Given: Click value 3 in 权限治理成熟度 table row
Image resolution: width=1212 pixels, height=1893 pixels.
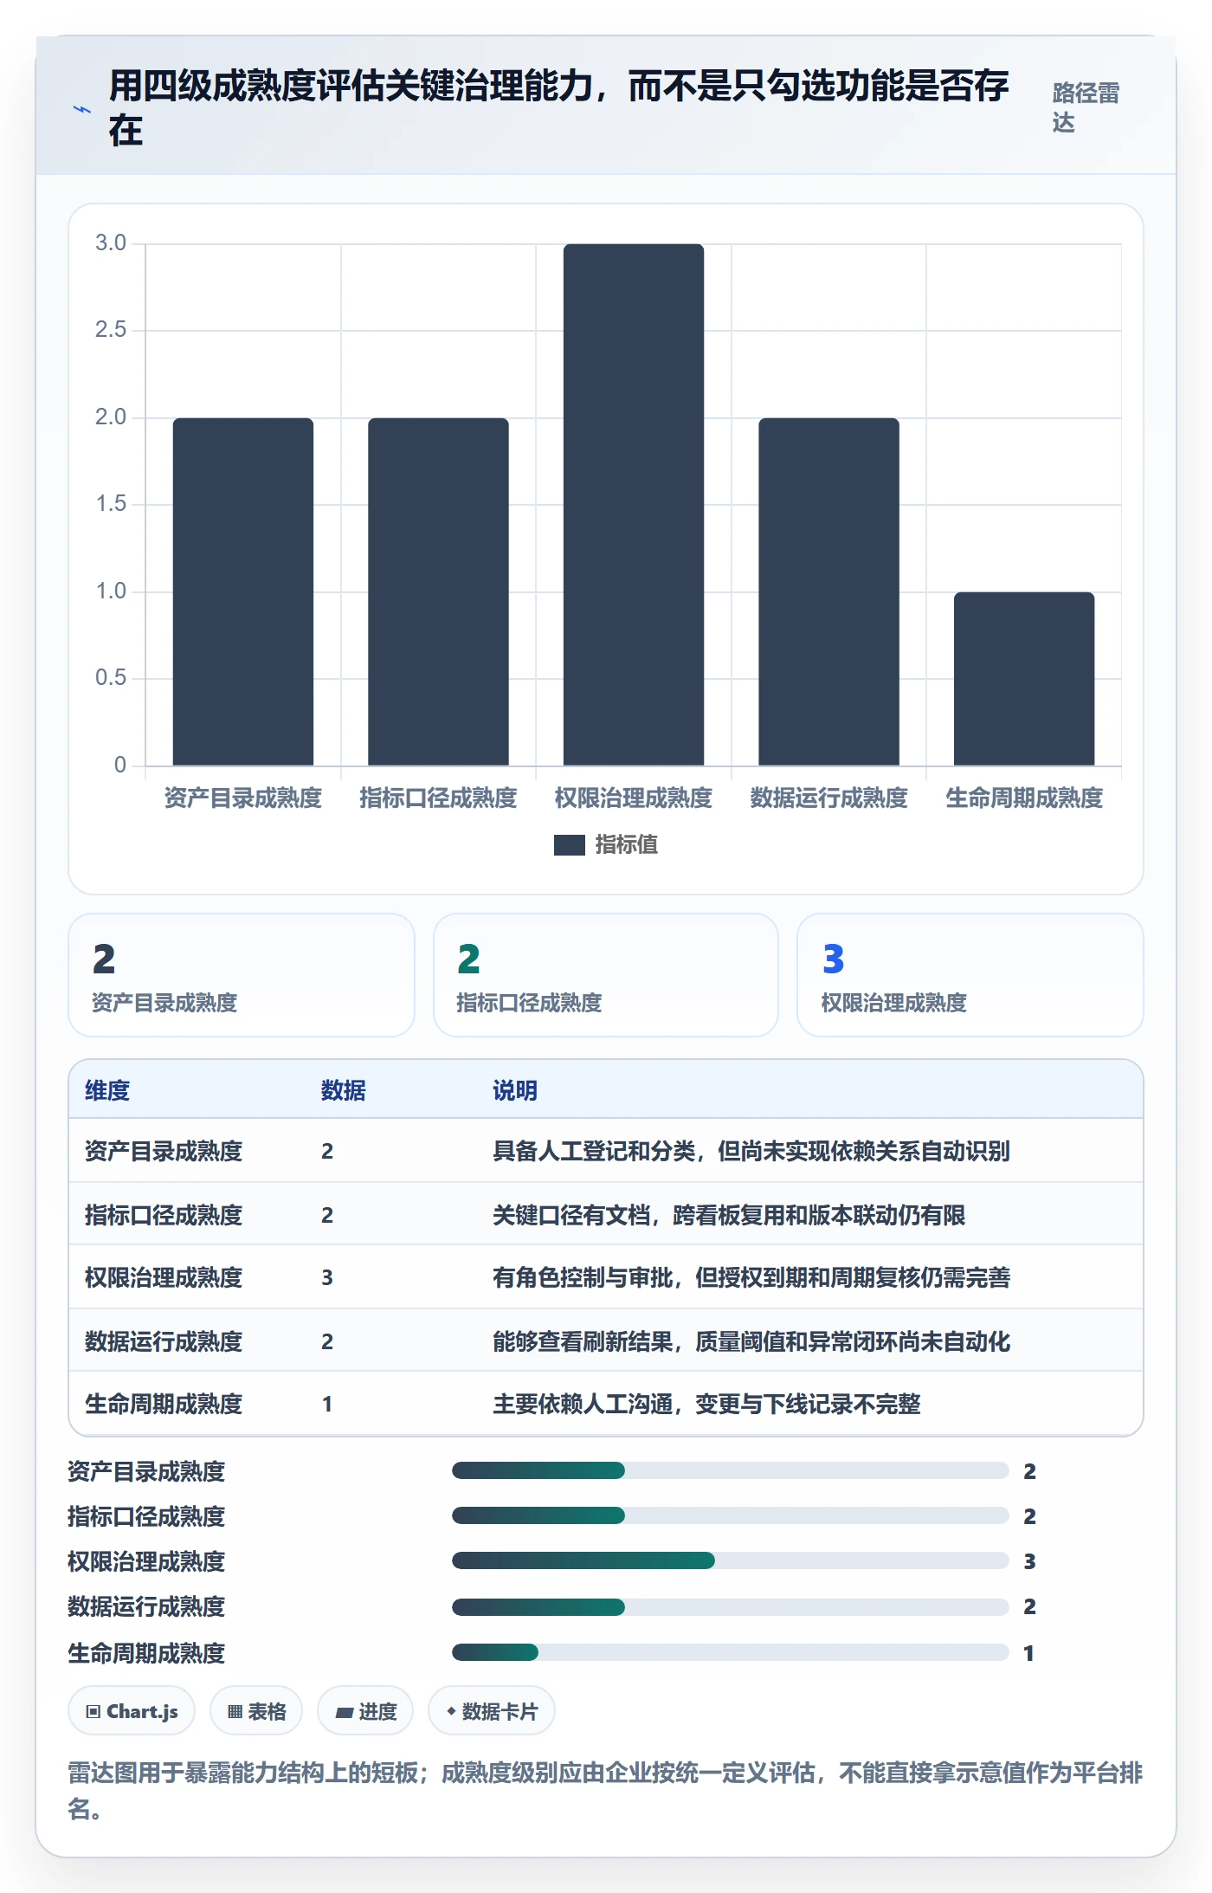Looking at the screenshot, I should [x=327, y=1278].
